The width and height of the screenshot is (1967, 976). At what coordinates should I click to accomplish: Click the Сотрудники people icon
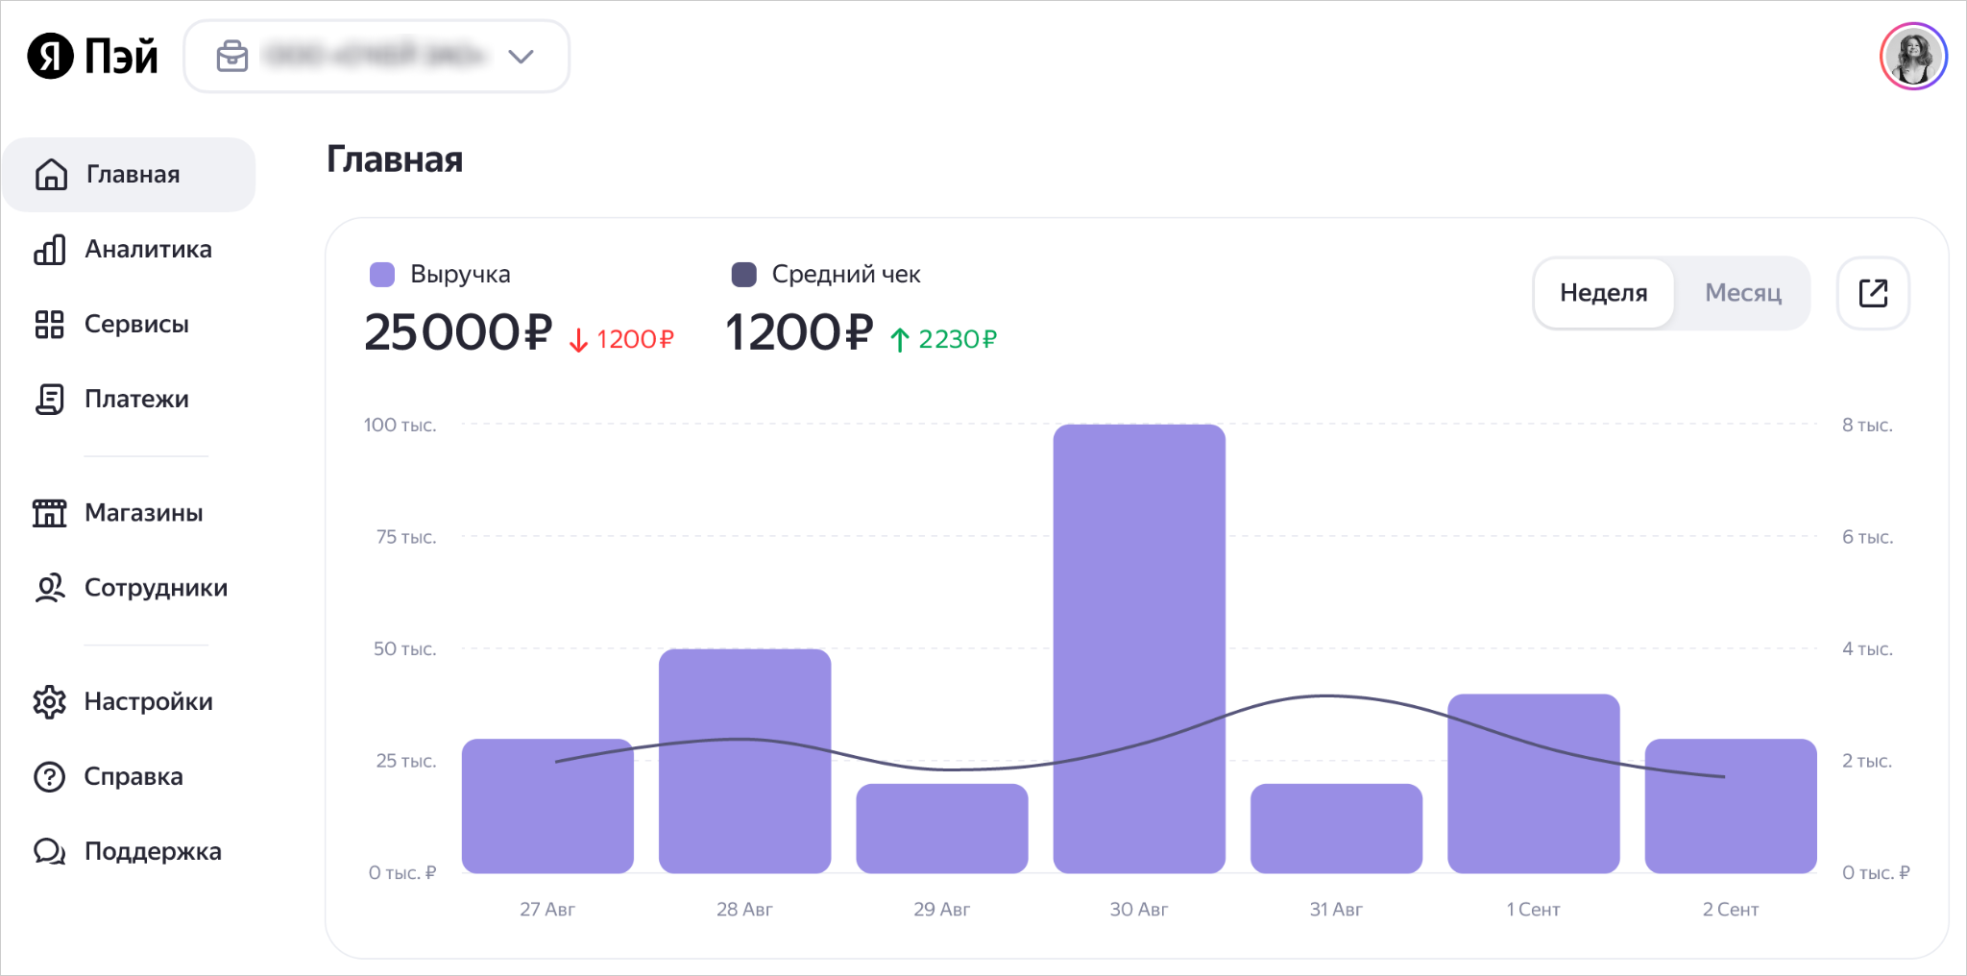[x=50, y=588]
